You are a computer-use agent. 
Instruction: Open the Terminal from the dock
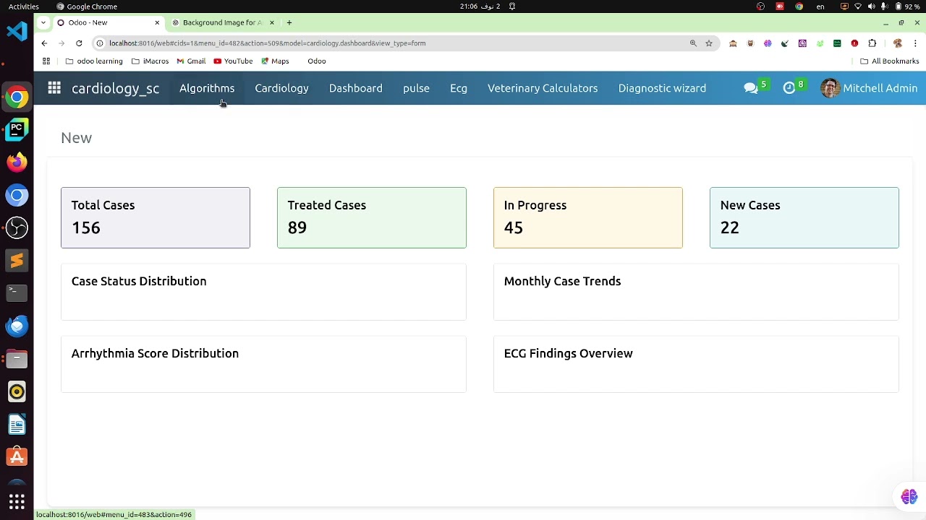coord(17,293)
